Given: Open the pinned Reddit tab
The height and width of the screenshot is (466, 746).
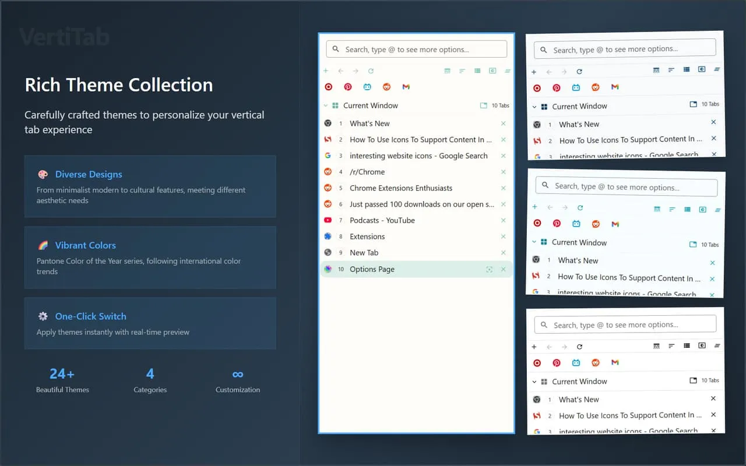Looking at the screenshot, I should pos(386,86).
